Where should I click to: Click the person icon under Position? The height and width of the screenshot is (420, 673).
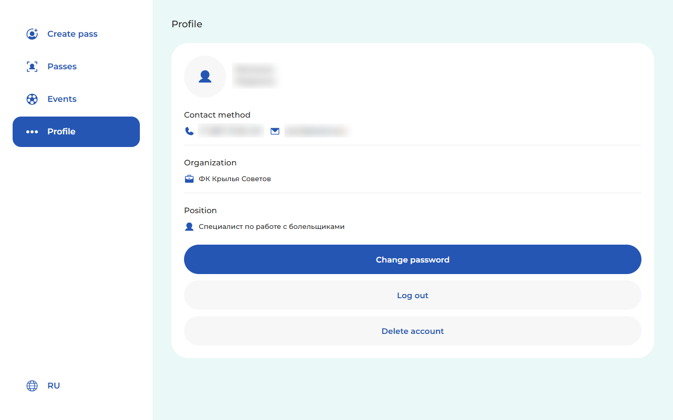click(189, 227)
